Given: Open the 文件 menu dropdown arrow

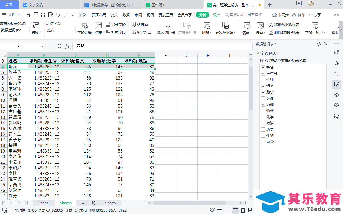Looking at the screenshot, I should click(x=19, y=15).
